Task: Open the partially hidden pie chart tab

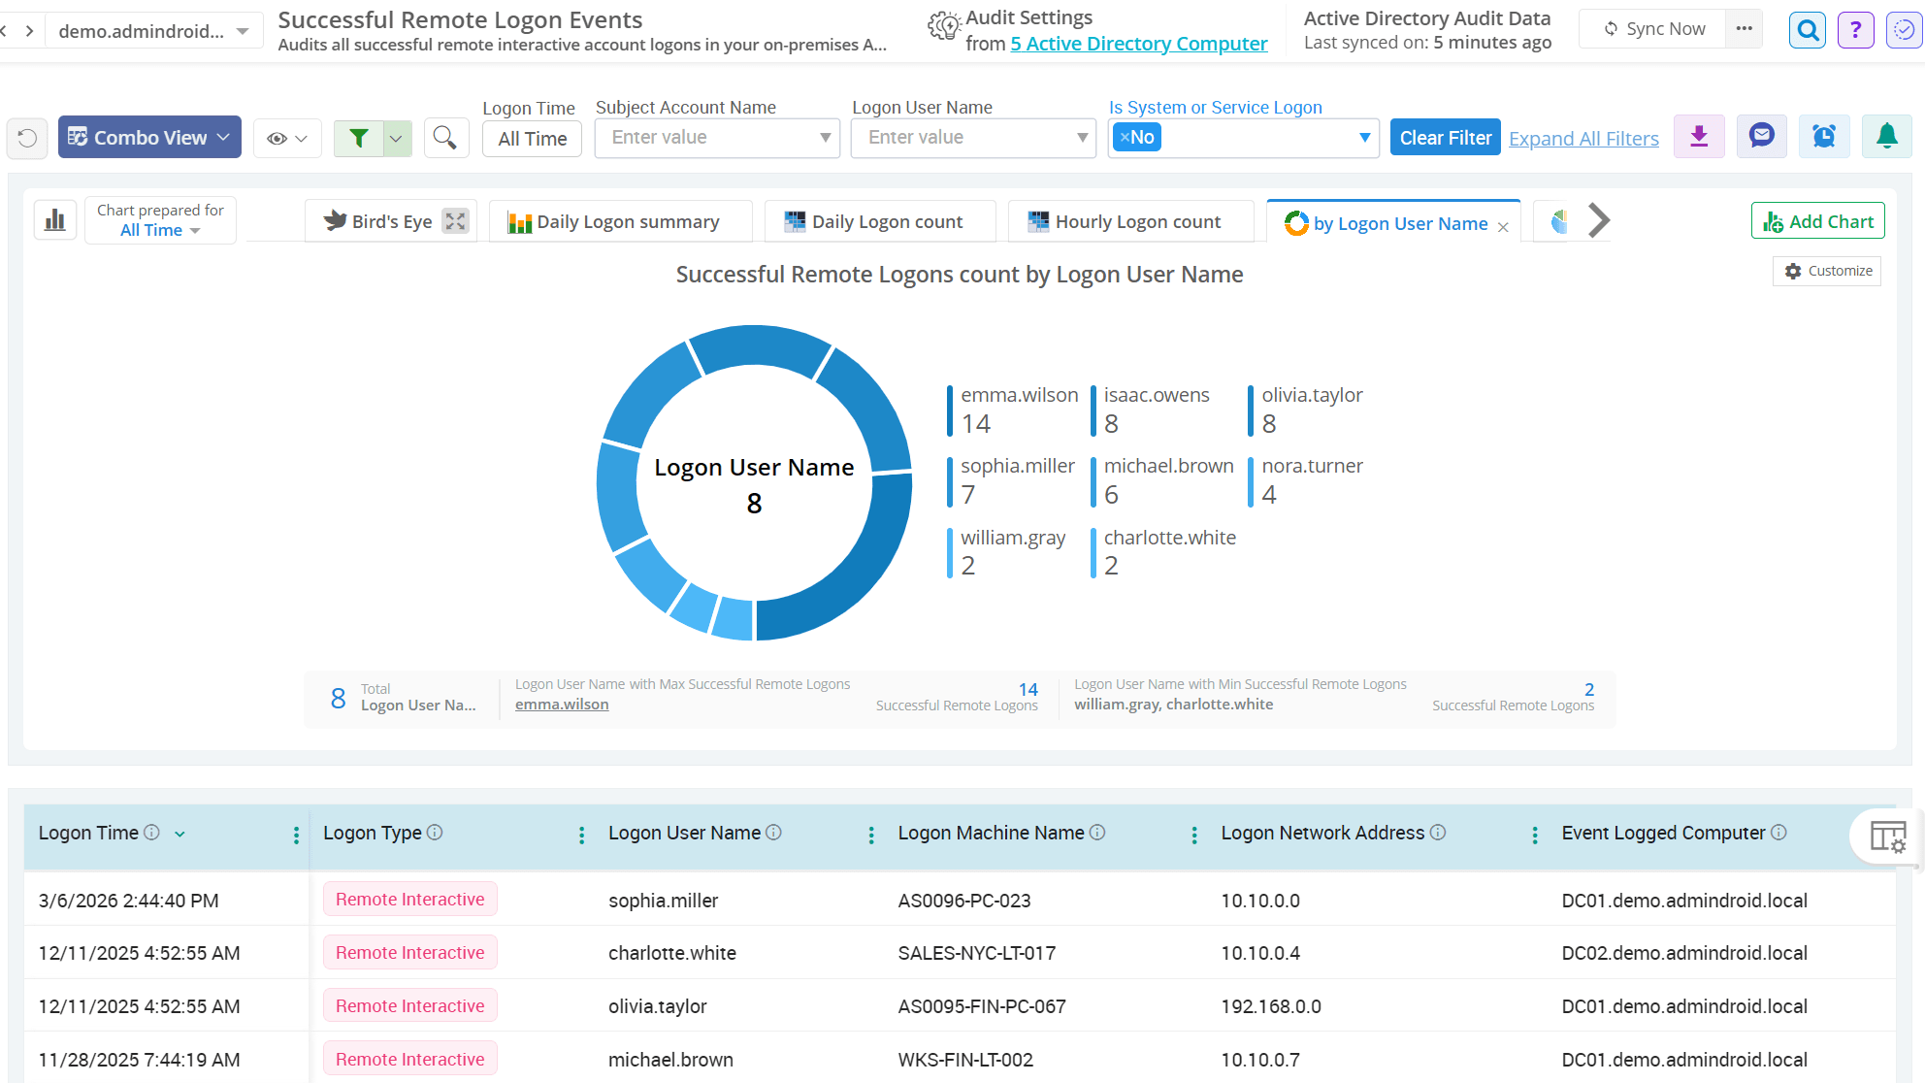Action: point(1558,222)
